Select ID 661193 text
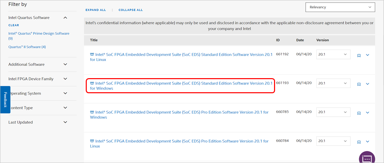 click(x=282, y=83)
